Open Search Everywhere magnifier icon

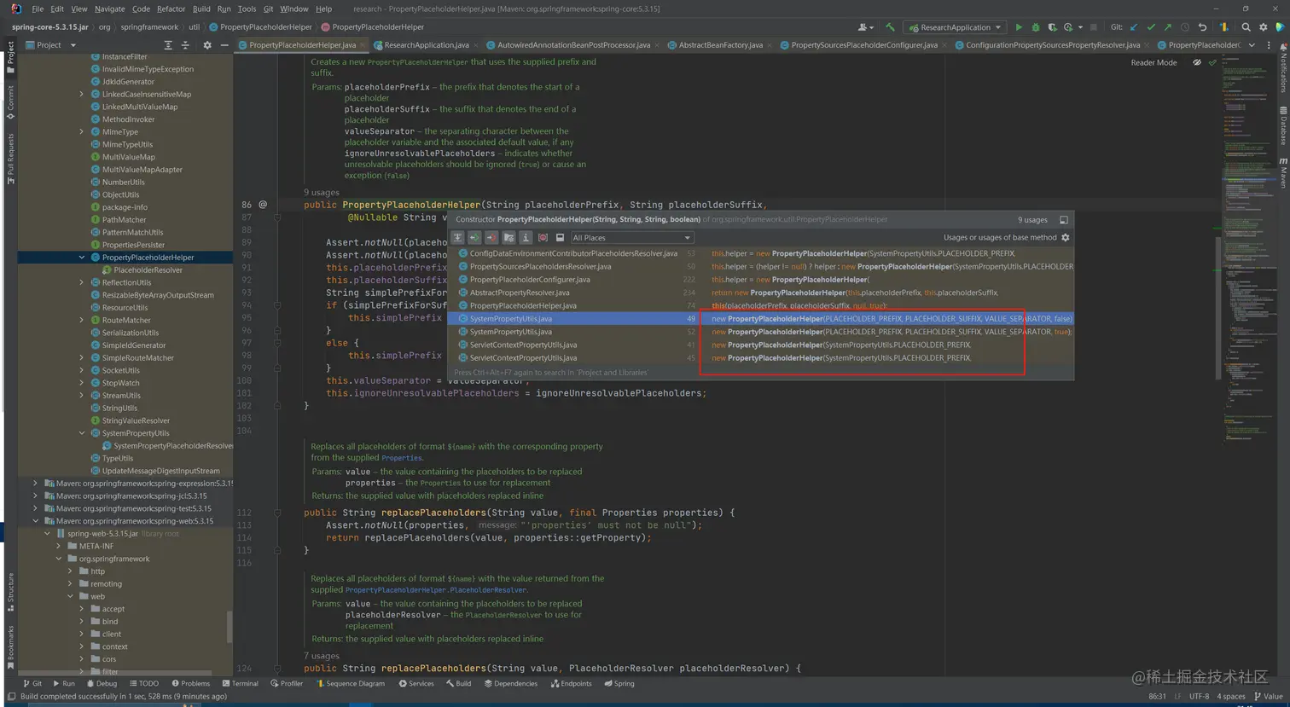[x=1246, y=27]
